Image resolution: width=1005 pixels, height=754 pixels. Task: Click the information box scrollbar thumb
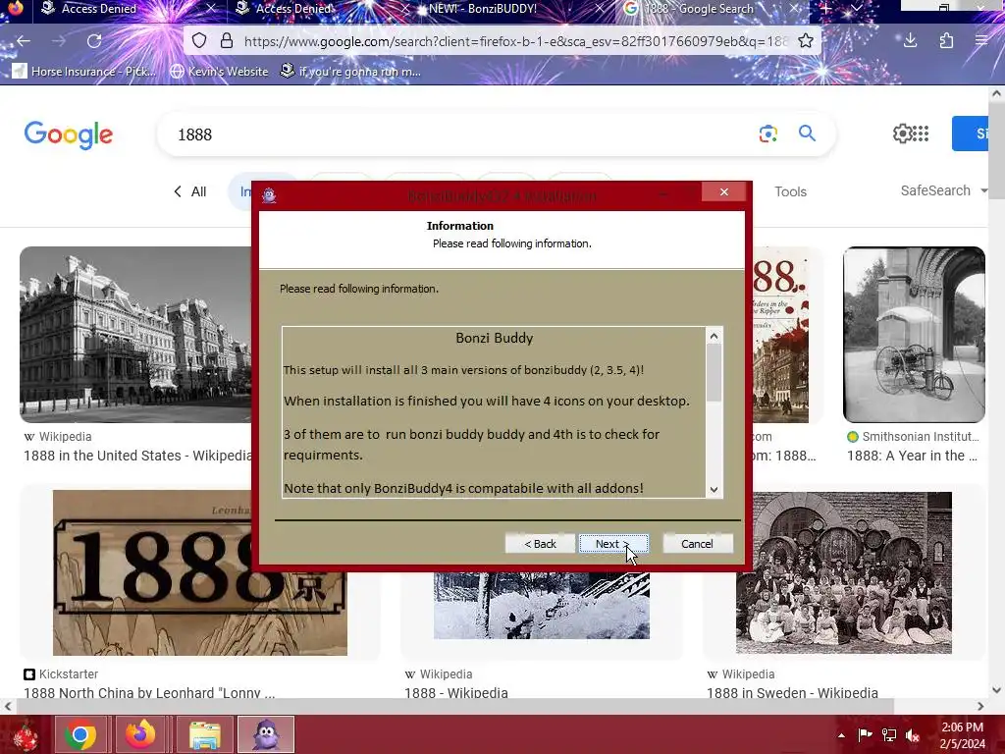(714, 372)
